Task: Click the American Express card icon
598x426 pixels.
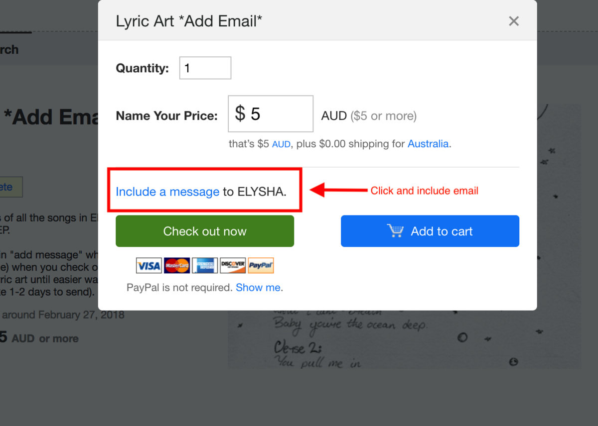Action: 205,265
